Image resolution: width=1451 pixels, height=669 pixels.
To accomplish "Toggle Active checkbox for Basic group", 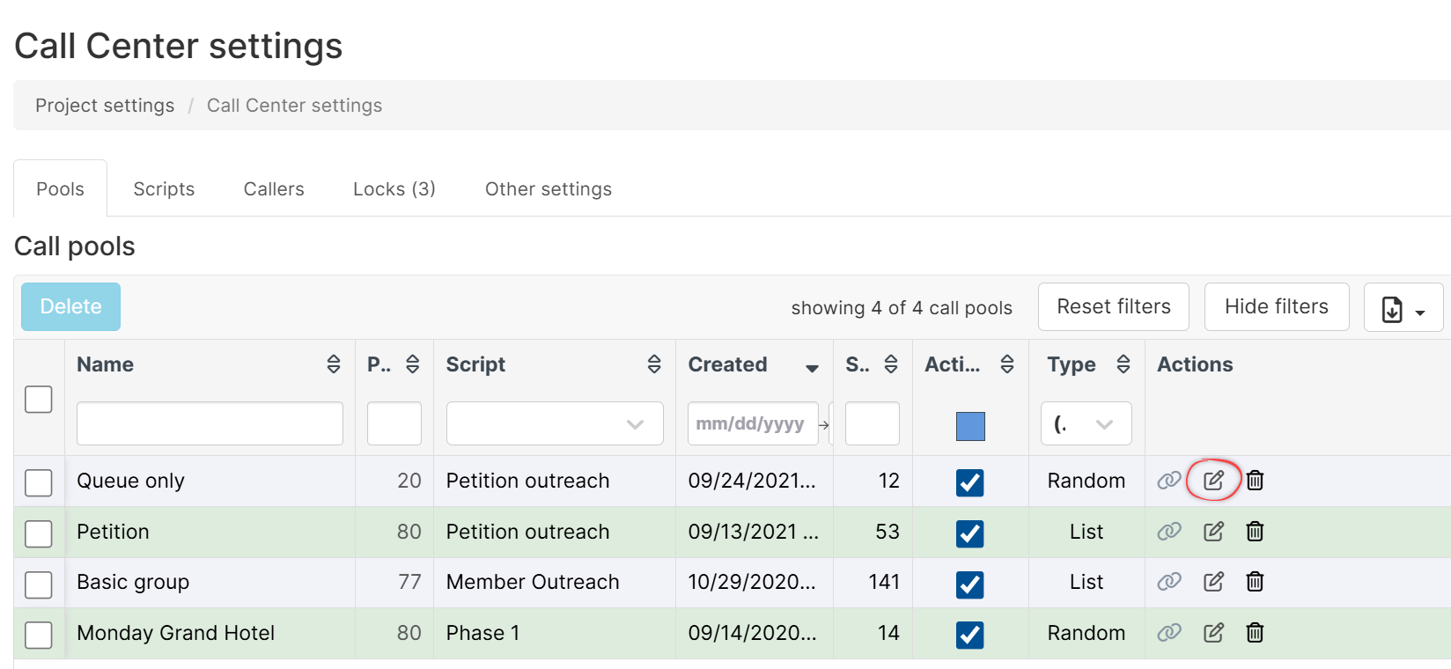I will click(x=970, y=584).
